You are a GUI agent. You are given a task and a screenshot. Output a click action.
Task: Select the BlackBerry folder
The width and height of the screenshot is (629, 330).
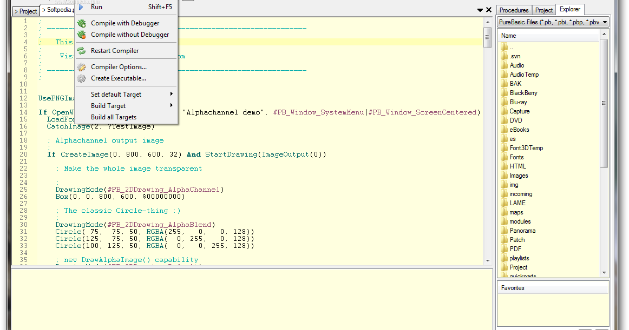pos(523,93)
